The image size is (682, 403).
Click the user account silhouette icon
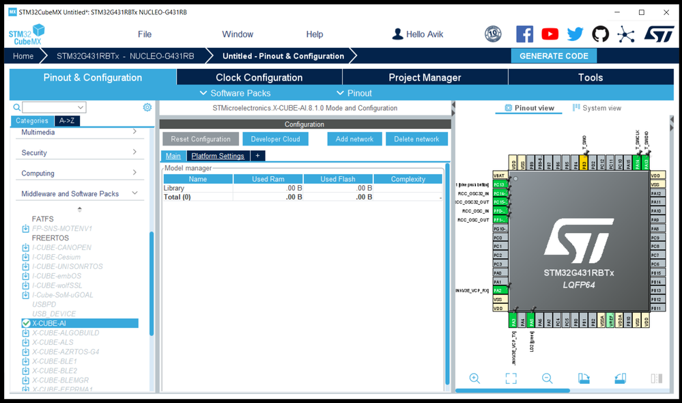pyautogui.click(x=397, y=34)
